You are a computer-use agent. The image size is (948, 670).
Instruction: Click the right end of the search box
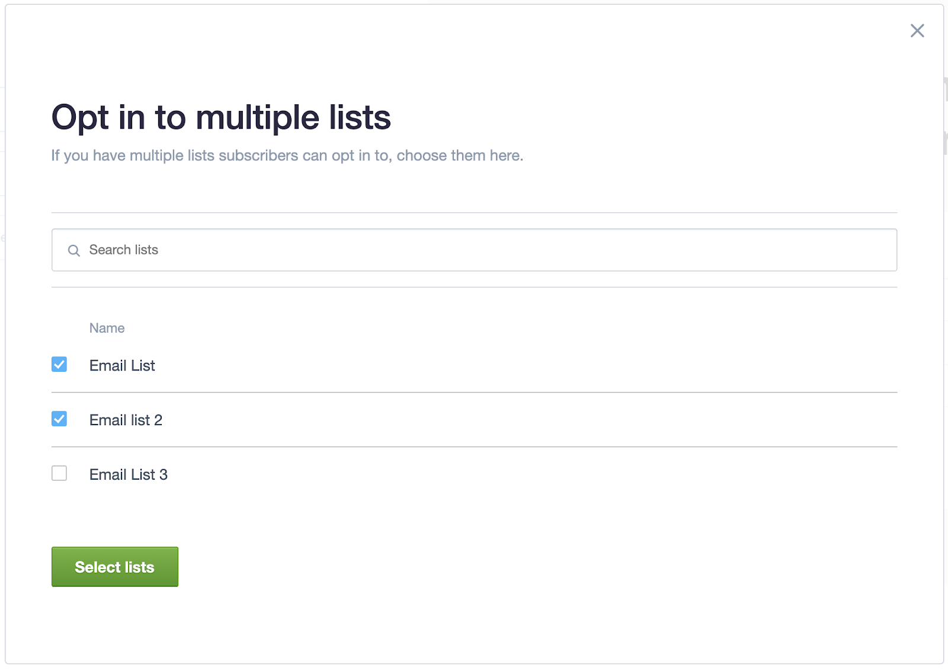[x=877, y=250]
